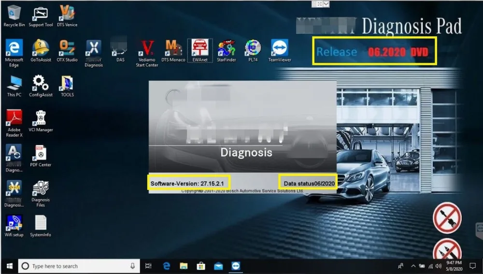Open DTS Venice shortcut
483x274 pixels.
67,16
